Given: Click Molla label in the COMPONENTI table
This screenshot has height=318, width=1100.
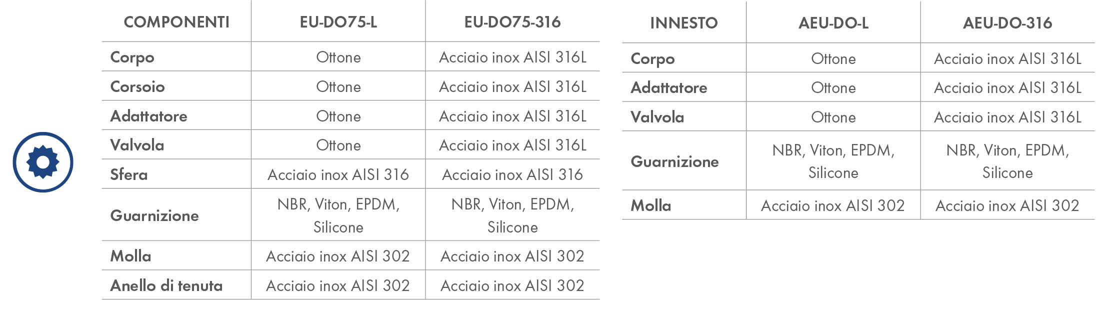Looking at the screenshot, I should coord(130,256).
